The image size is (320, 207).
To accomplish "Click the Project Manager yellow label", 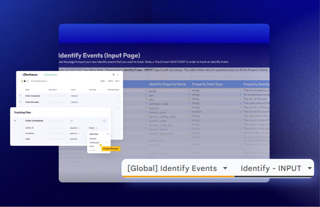I will point(111,149).
